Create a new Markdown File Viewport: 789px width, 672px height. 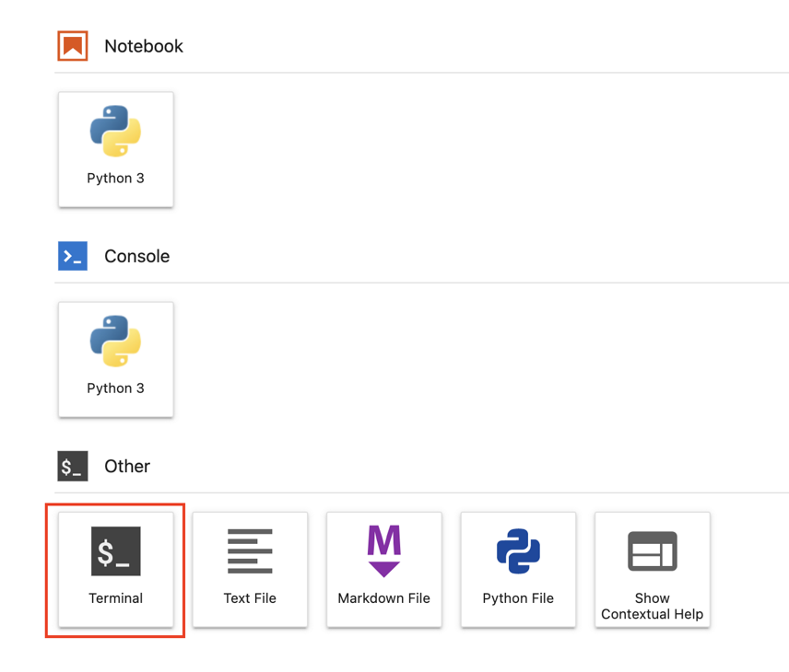coord(383,570)
